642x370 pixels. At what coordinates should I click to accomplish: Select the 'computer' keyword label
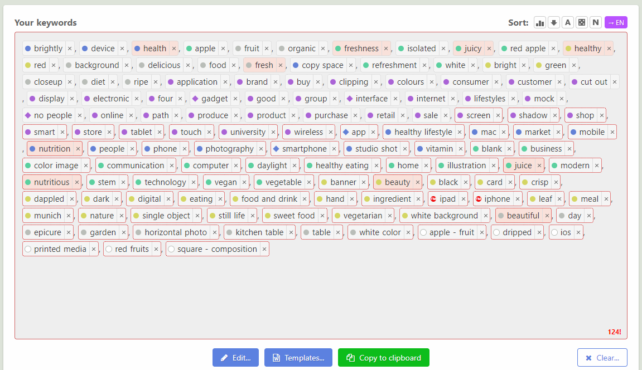[210, 166]
